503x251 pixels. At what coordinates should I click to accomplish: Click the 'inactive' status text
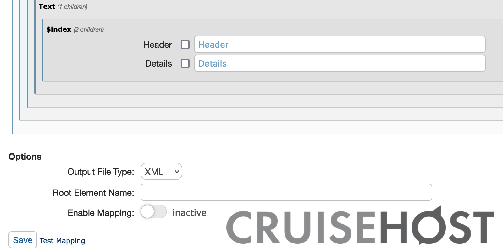point(189,213)
